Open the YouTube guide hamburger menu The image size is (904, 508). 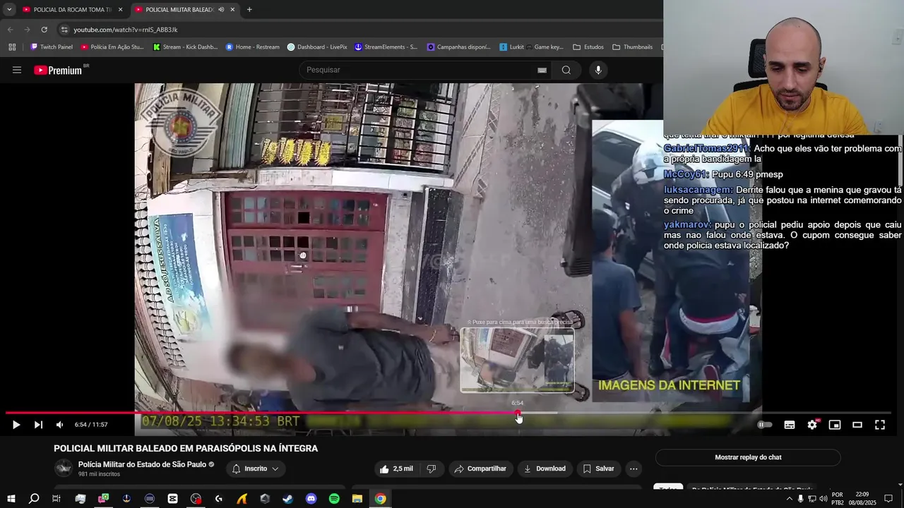point(17,70)
